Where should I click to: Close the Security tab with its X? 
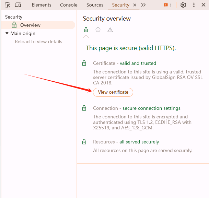point(135,5)
